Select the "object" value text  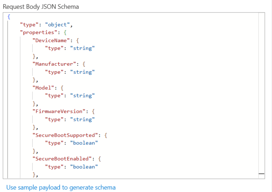tap(57, 25)
